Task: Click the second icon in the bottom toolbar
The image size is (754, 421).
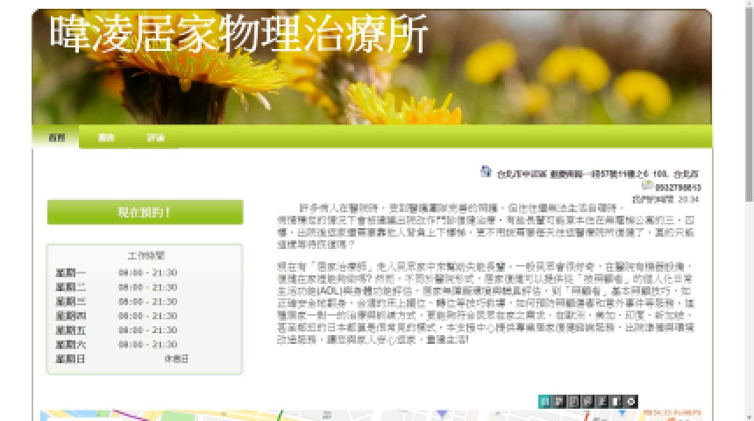Action: (x=558, y=402)
